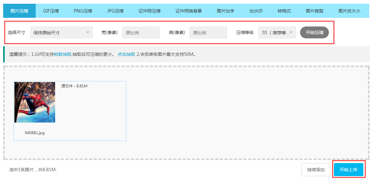374x179 pixels.
Task: Select the Spider-Man image thumbnail
Action: coord(35,102)
